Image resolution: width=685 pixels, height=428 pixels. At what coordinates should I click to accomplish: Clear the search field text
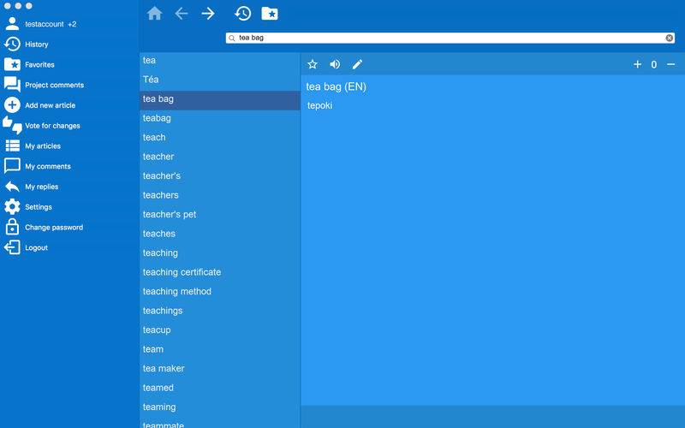(x=670, y=38)
